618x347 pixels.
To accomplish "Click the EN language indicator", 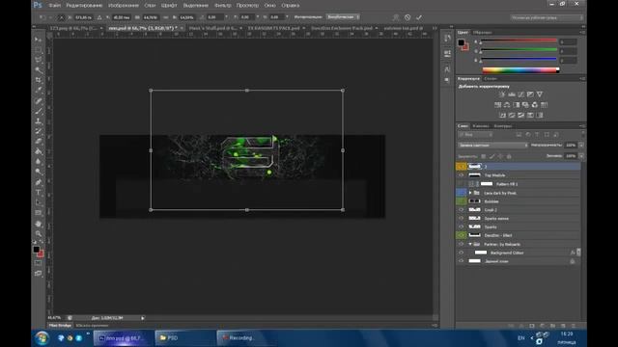I will (x=521, y=338).
